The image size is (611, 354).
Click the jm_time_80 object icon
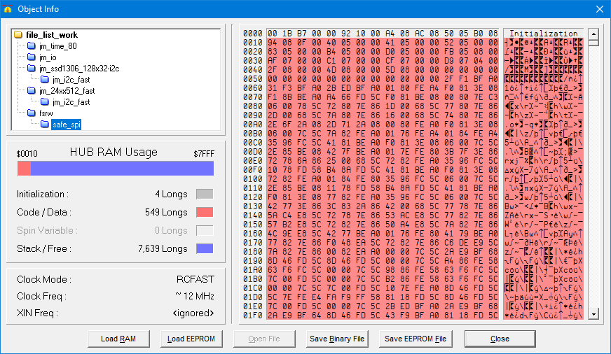[32, 46]
